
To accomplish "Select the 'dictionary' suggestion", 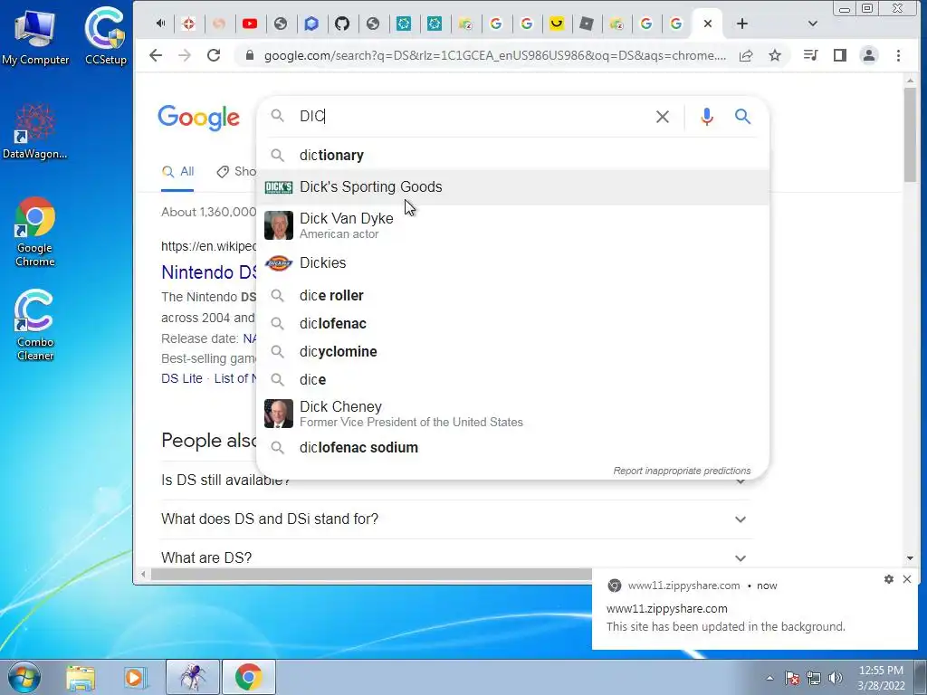I will coord(512,156).
